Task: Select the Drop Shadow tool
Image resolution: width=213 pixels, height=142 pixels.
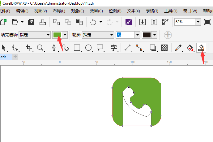Action: point(153,48)
